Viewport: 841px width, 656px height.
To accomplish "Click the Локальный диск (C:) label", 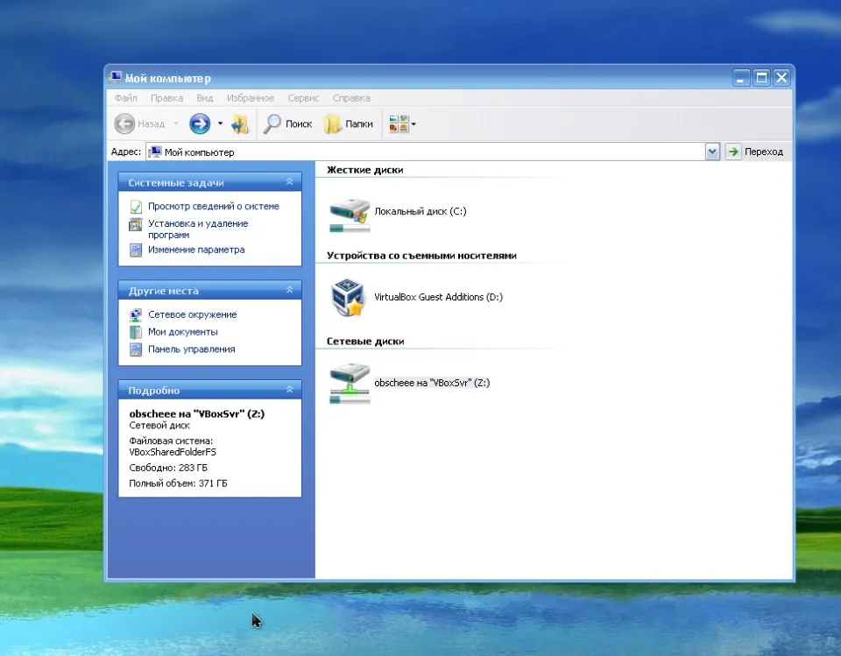I will [x=420, y=211].
